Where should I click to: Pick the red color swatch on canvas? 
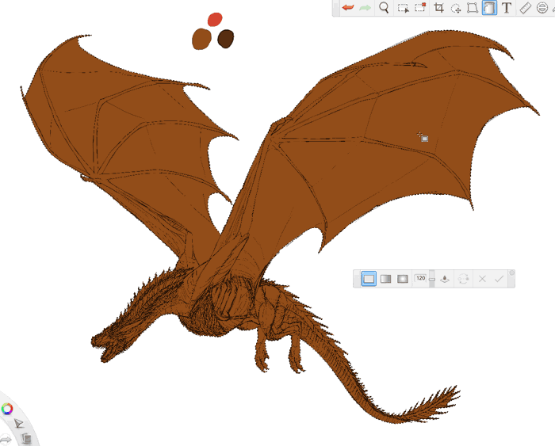[215, 20]
